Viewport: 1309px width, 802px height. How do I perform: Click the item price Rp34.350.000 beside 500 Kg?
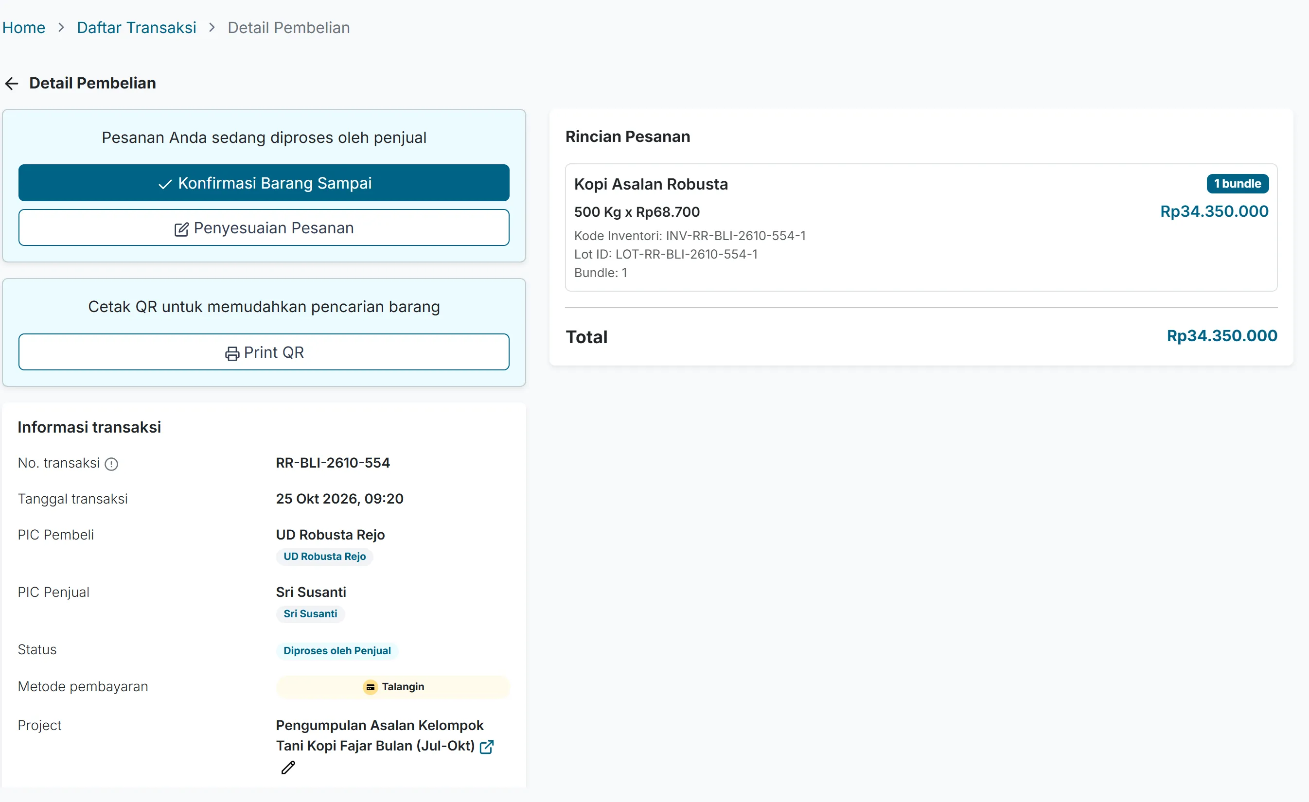click(1214, 211)
